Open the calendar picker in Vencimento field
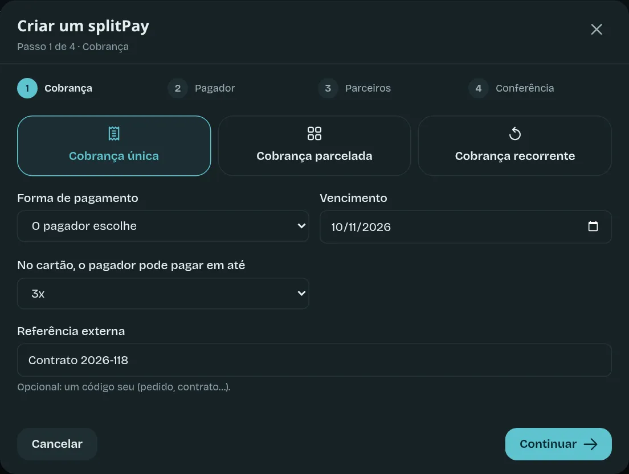629x474 pixels. click(593, 226)
